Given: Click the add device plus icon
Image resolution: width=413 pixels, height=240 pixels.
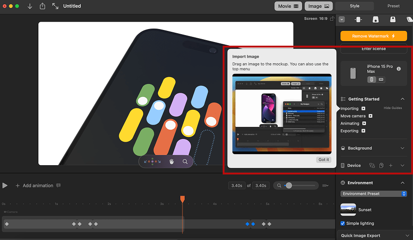Looking at the screenshot, I should 390,165.
